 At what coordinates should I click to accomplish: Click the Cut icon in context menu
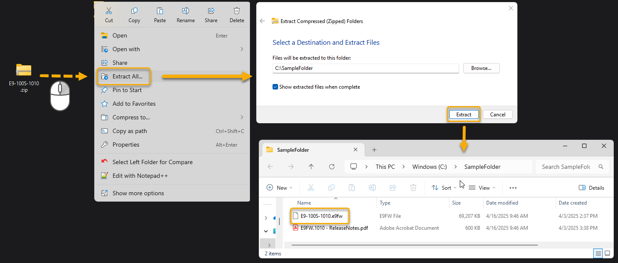pos(109,11)
